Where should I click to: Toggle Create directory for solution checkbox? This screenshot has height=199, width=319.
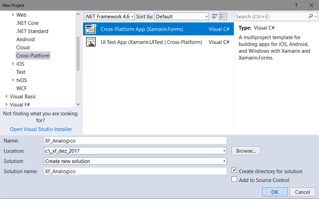point(234,170)
